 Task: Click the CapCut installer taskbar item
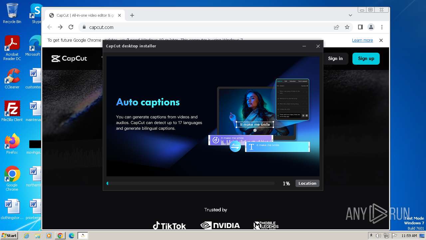[x=83, y=236]
